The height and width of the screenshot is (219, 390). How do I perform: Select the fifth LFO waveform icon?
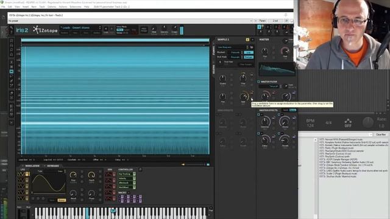21,198
